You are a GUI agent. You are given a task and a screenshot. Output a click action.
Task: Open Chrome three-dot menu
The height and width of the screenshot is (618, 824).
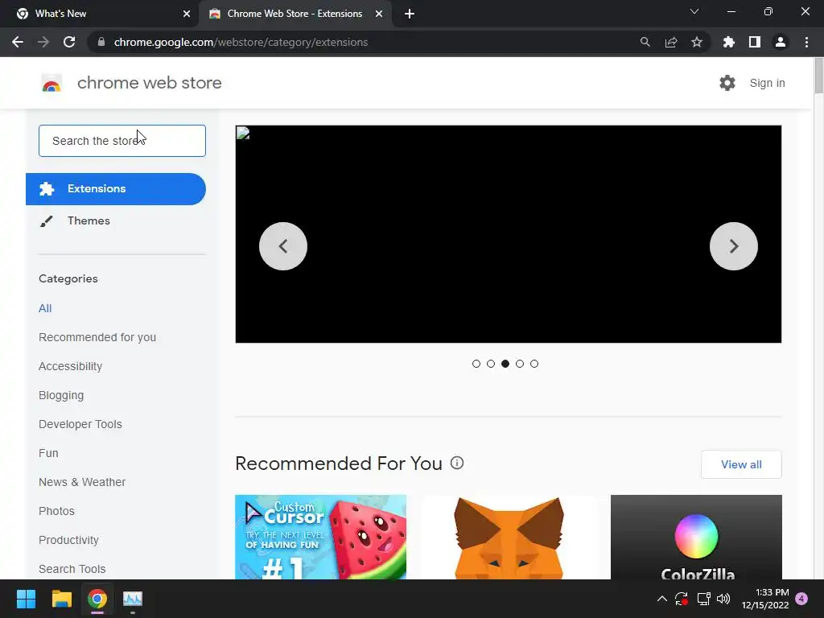pos(806,42)
